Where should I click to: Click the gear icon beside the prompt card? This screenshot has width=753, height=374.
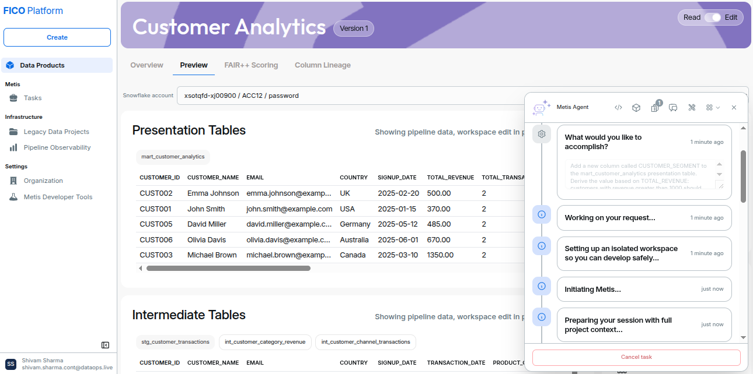(542, 134)
